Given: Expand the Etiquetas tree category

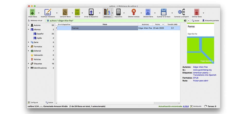Looking at the screenshot, I should click(x=29, y=64).
